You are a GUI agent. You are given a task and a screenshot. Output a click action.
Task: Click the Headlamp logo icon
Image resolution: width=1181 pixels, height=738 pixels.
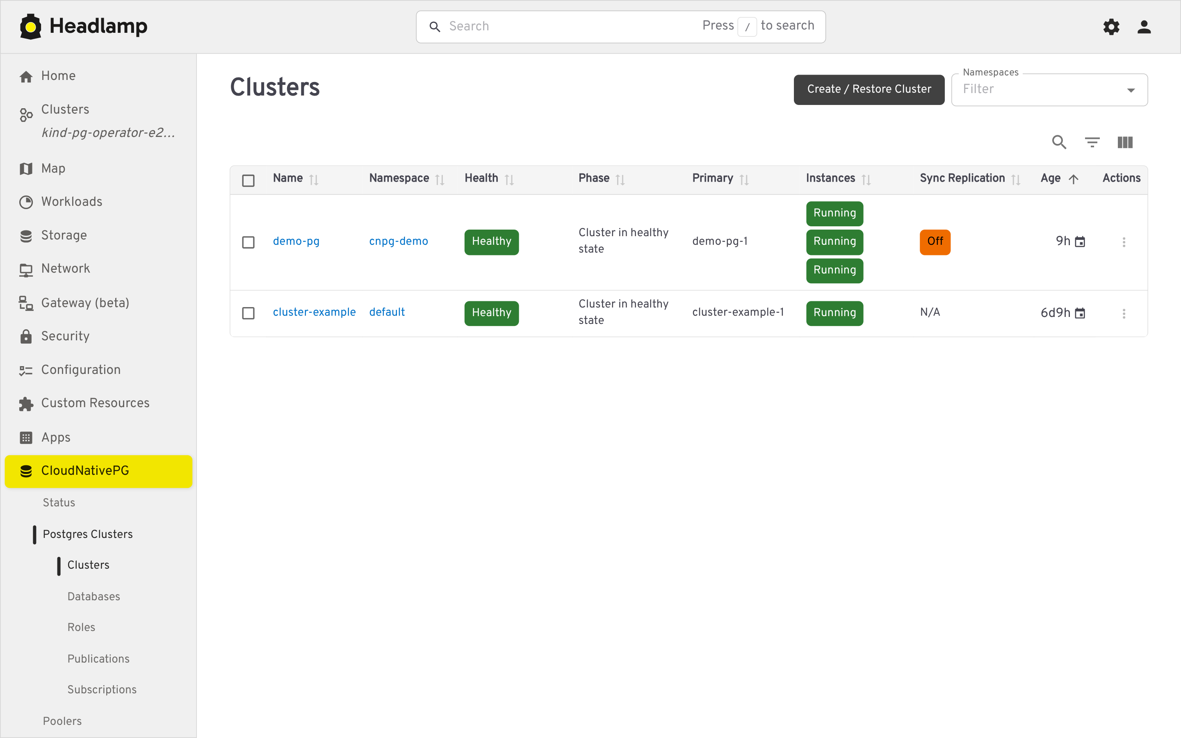coord(30,26)
